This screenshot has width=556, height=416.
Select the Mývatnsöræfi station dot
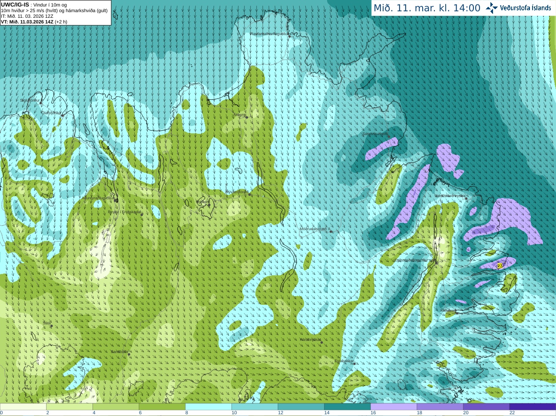pyautogui.click(x=249, y=194)
